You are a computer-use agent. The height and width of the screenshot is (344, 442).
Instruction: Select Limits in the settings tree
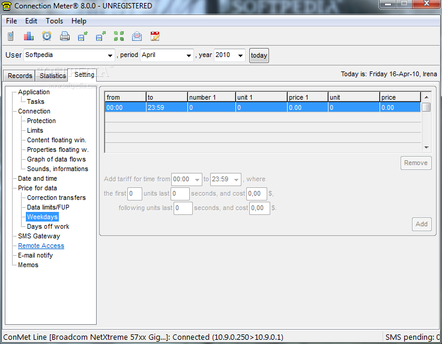tap(35, 130)
